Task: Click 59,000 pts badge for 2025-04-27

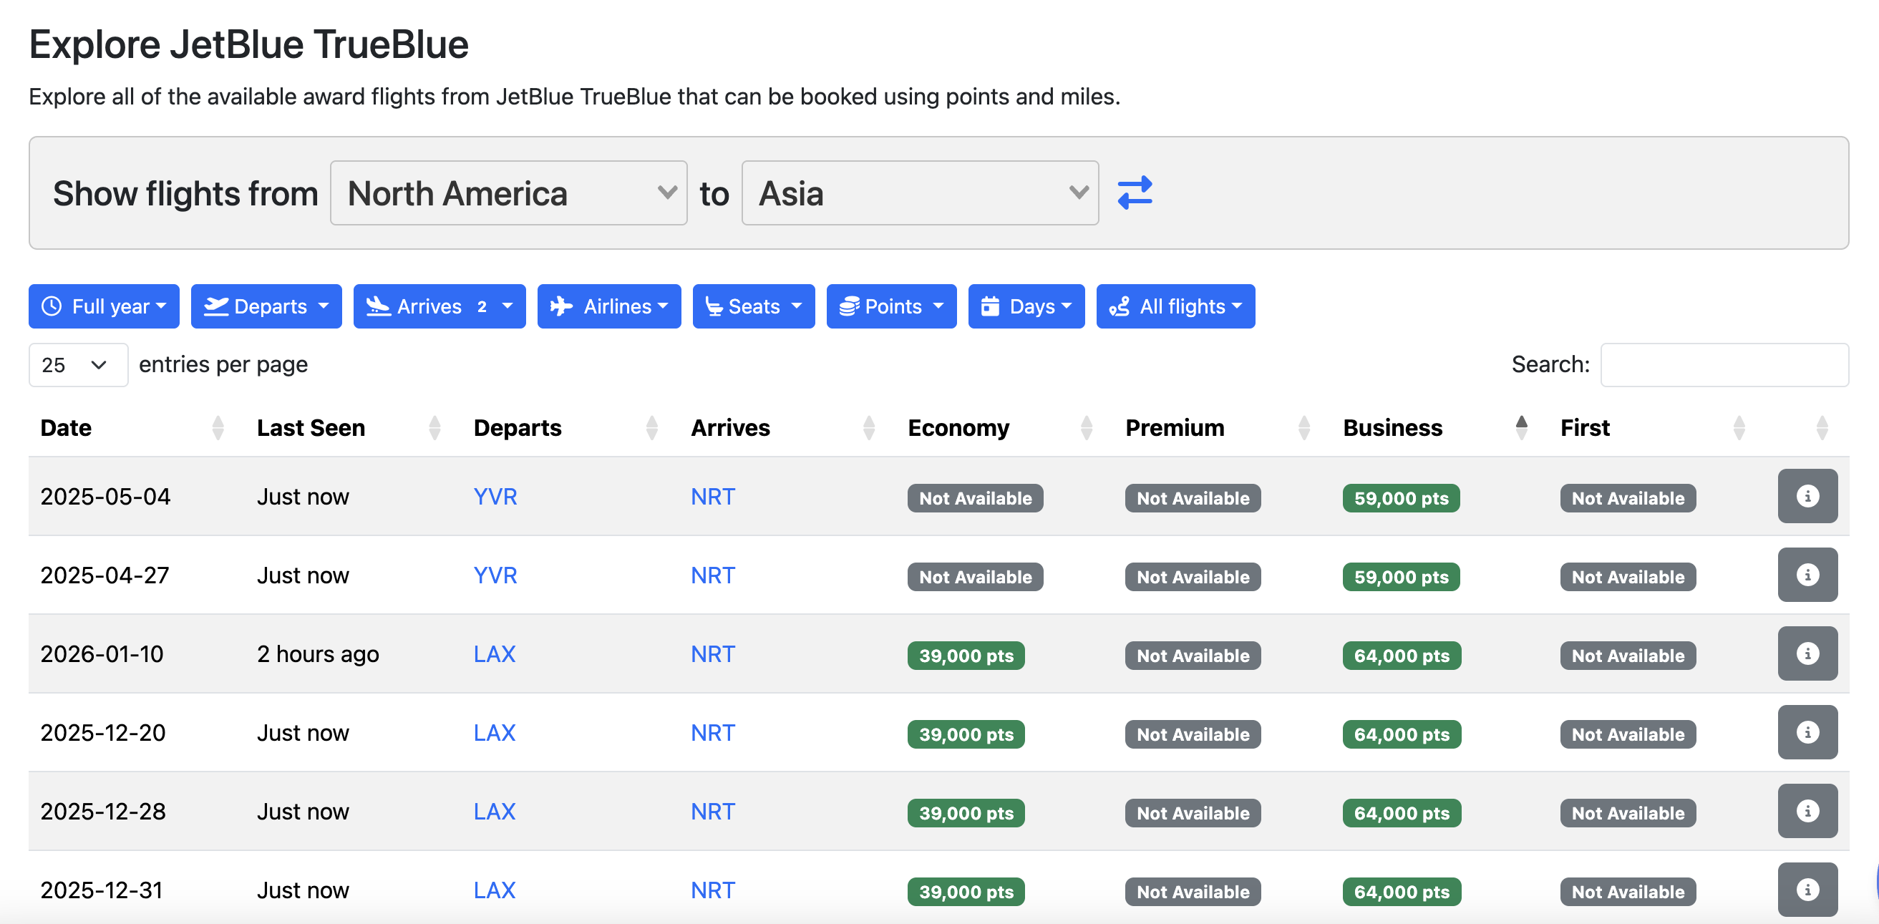Action: point(1401,577)
